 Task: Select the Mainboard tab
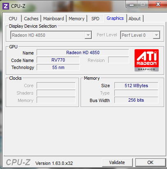(53, 19)
